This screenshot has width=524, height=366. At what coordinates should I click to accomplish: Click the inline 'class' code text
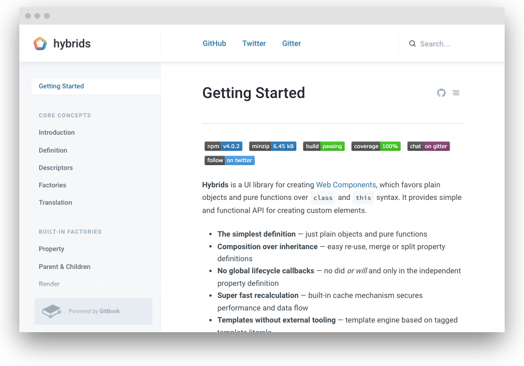coord(323,197)
